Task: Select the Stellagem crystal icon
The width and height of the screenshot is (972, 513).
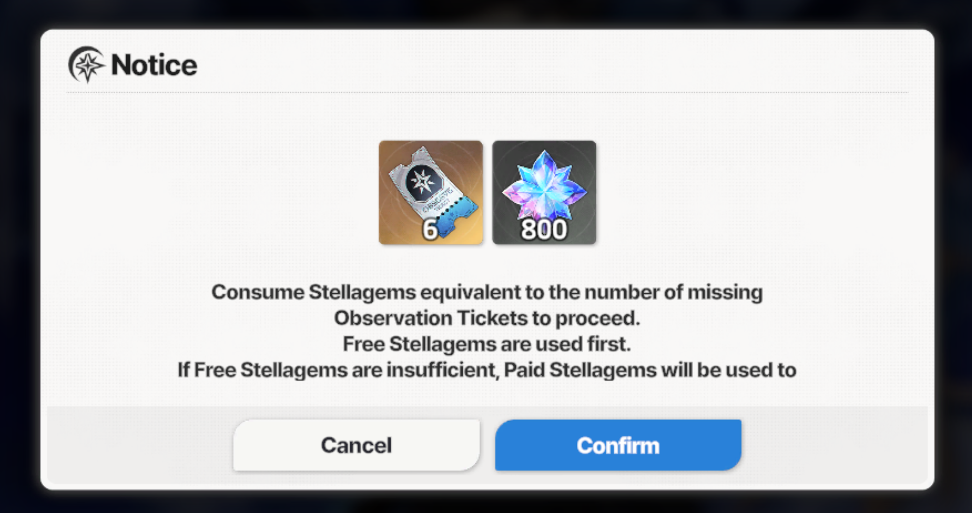Action: pos(544,186)
